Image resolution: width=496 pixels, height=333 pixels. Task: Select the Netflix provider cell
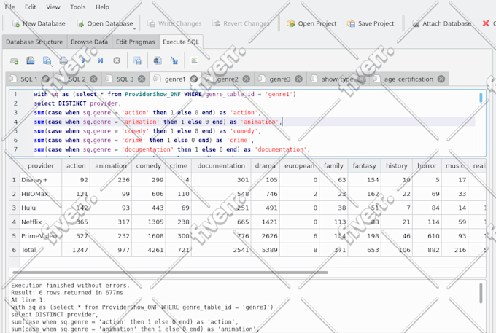(41, 222)
